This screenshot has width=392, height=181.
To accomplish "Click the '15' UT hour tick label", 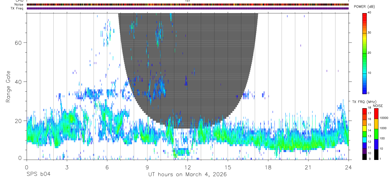I will 228,167.
